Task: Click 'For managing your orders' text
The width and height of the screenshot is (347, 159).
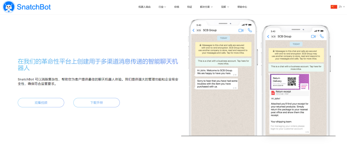Action: (x=288, y=127)
